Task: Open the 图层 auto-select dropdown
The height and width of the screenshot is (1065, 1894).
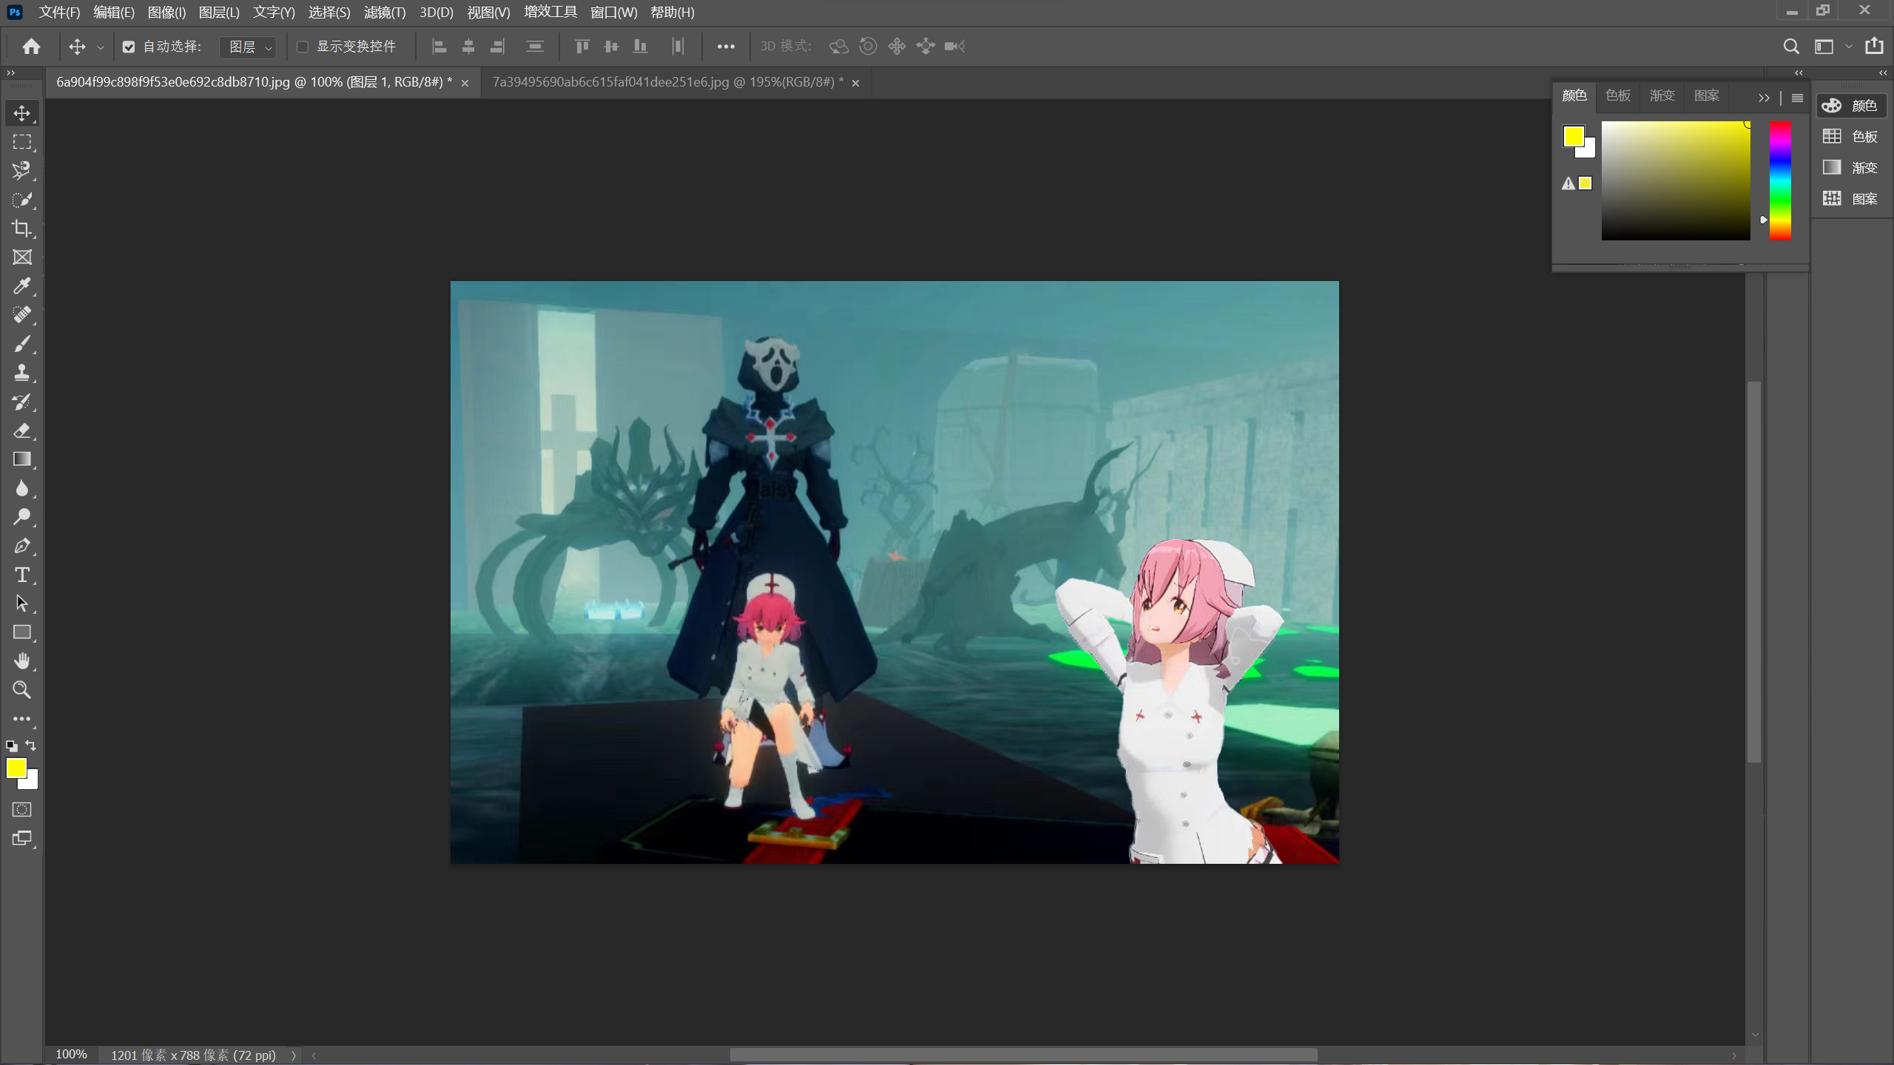Action: [x=249, y=47]
